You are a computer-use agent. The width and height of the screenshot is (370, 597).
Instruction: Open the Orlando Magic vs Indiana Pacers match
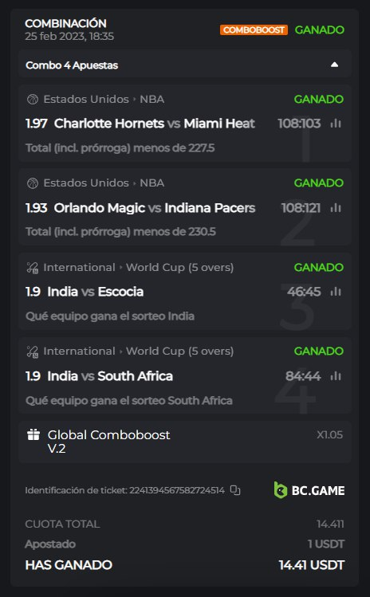coord(155,208)
